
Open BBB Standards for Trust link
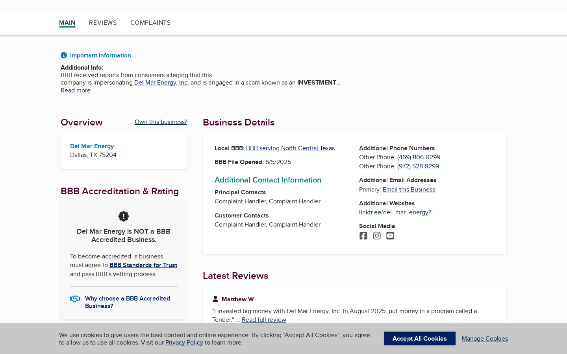143,265
